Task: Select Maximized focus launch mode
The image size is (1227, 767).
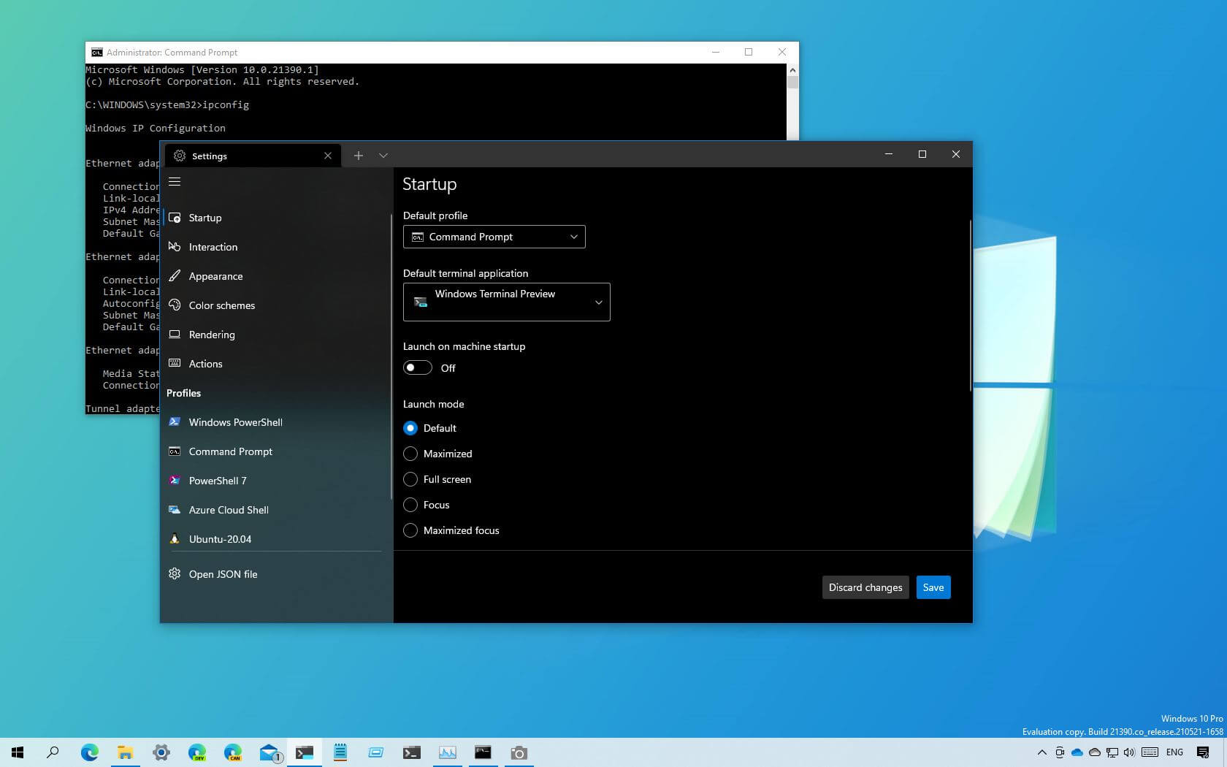Action: 410,530
